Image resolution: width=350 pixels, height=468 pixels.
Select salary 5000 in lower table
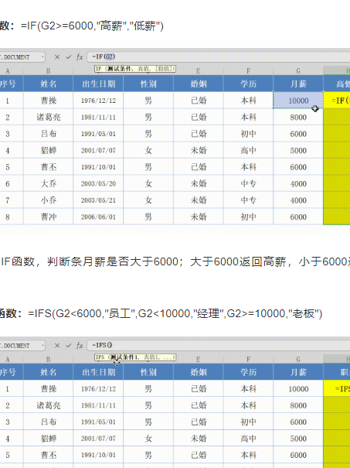tap(298, 439)
